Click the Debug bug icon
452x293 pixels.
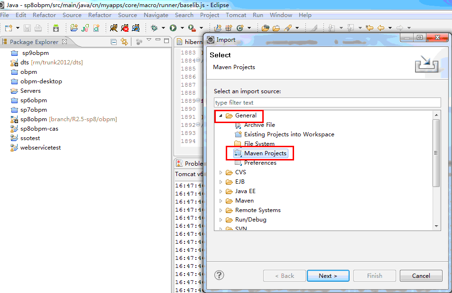tap(155, 28)
